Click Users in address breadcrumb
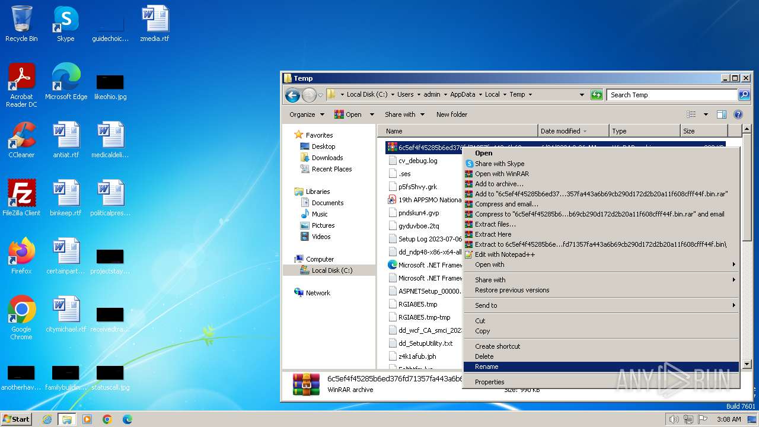The height and width of the screenshot is (427, 759). (x=406, y=95)
